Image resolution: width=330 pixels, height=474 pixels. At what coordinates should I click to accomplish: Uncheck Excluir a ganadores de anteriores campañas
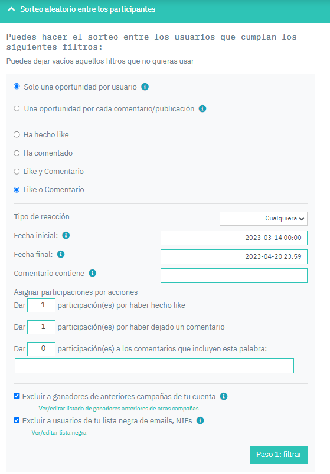pos(17,396)
